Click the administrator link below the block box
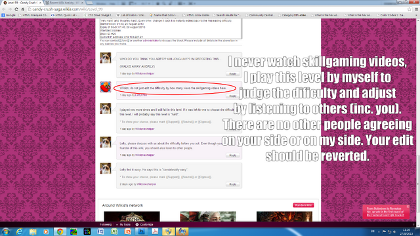Viewport: 420px width, 236px height. click(x=151, y=41)
